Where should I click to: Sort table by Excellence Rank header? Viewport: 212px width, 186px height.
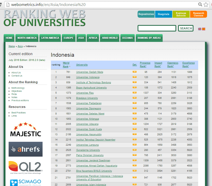coord(189,65)
